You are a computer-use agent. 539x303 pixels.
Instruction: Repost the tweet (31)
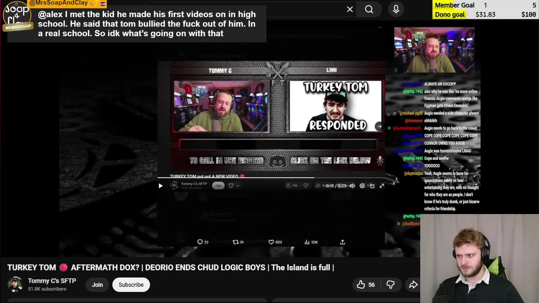click(x=238, y=242)
